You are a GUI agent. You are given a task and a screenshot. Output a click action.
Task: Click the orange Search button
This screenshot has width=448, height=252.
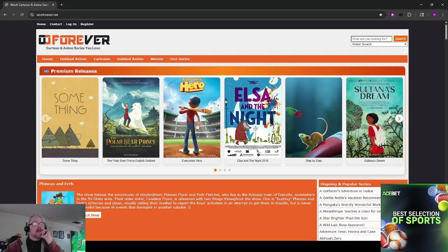[x=400, y=39]
